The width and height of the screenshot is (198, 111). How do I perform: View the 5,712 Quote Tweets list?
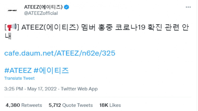[71, 105]
